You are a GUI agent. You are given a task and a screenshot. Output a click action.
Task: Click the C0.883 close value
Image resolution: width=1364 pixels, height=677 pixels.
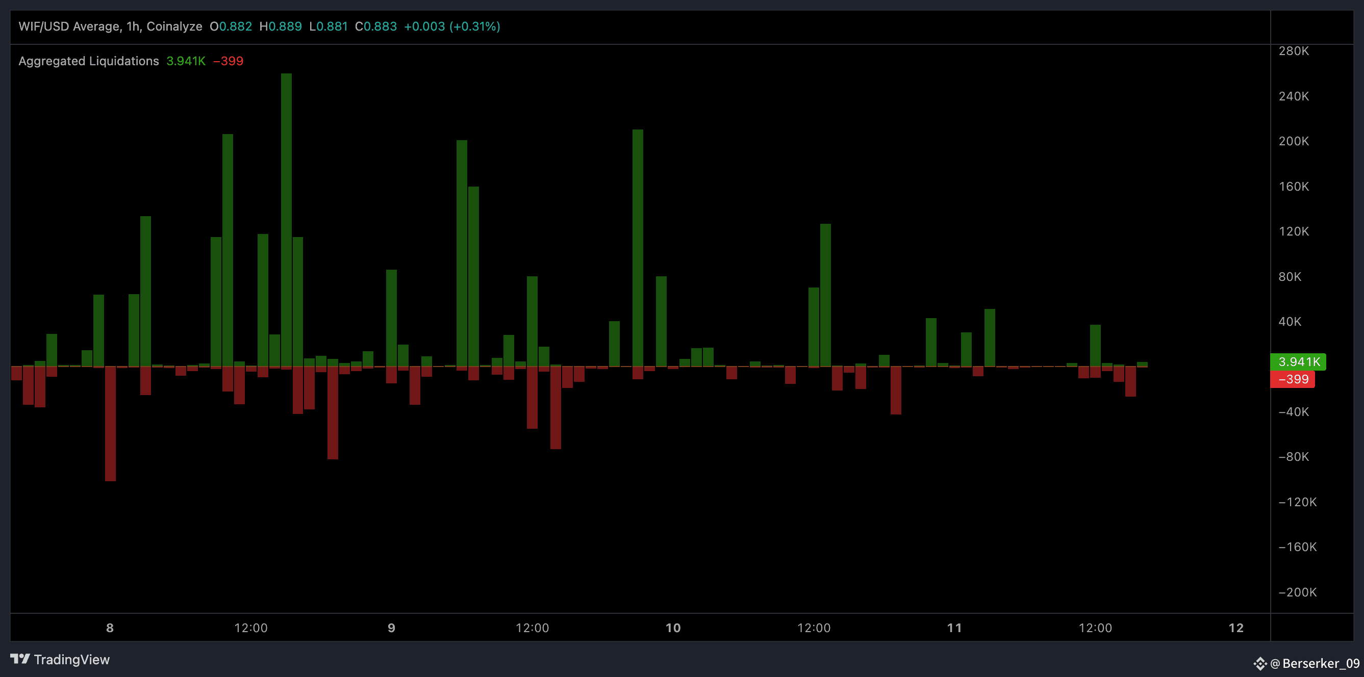(376, 27)
